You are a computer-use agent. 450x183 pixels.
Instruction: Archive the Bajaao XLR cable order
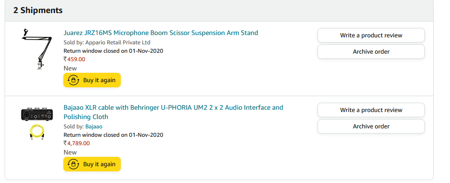(x=371, y=127)
